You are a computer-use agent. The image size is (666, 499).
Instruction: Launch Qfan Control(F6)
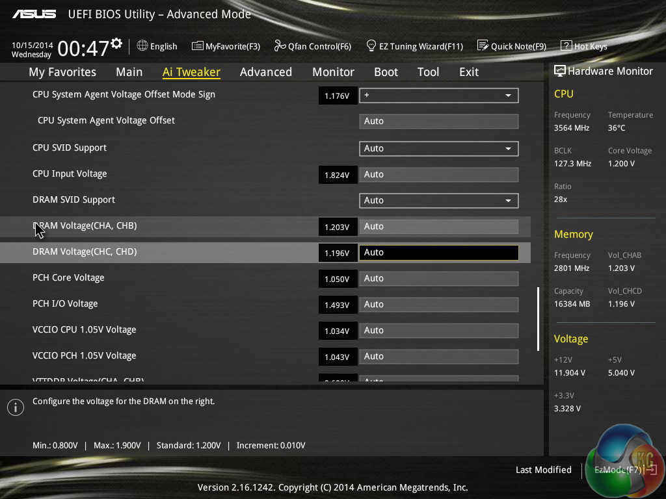pos(313,46)
